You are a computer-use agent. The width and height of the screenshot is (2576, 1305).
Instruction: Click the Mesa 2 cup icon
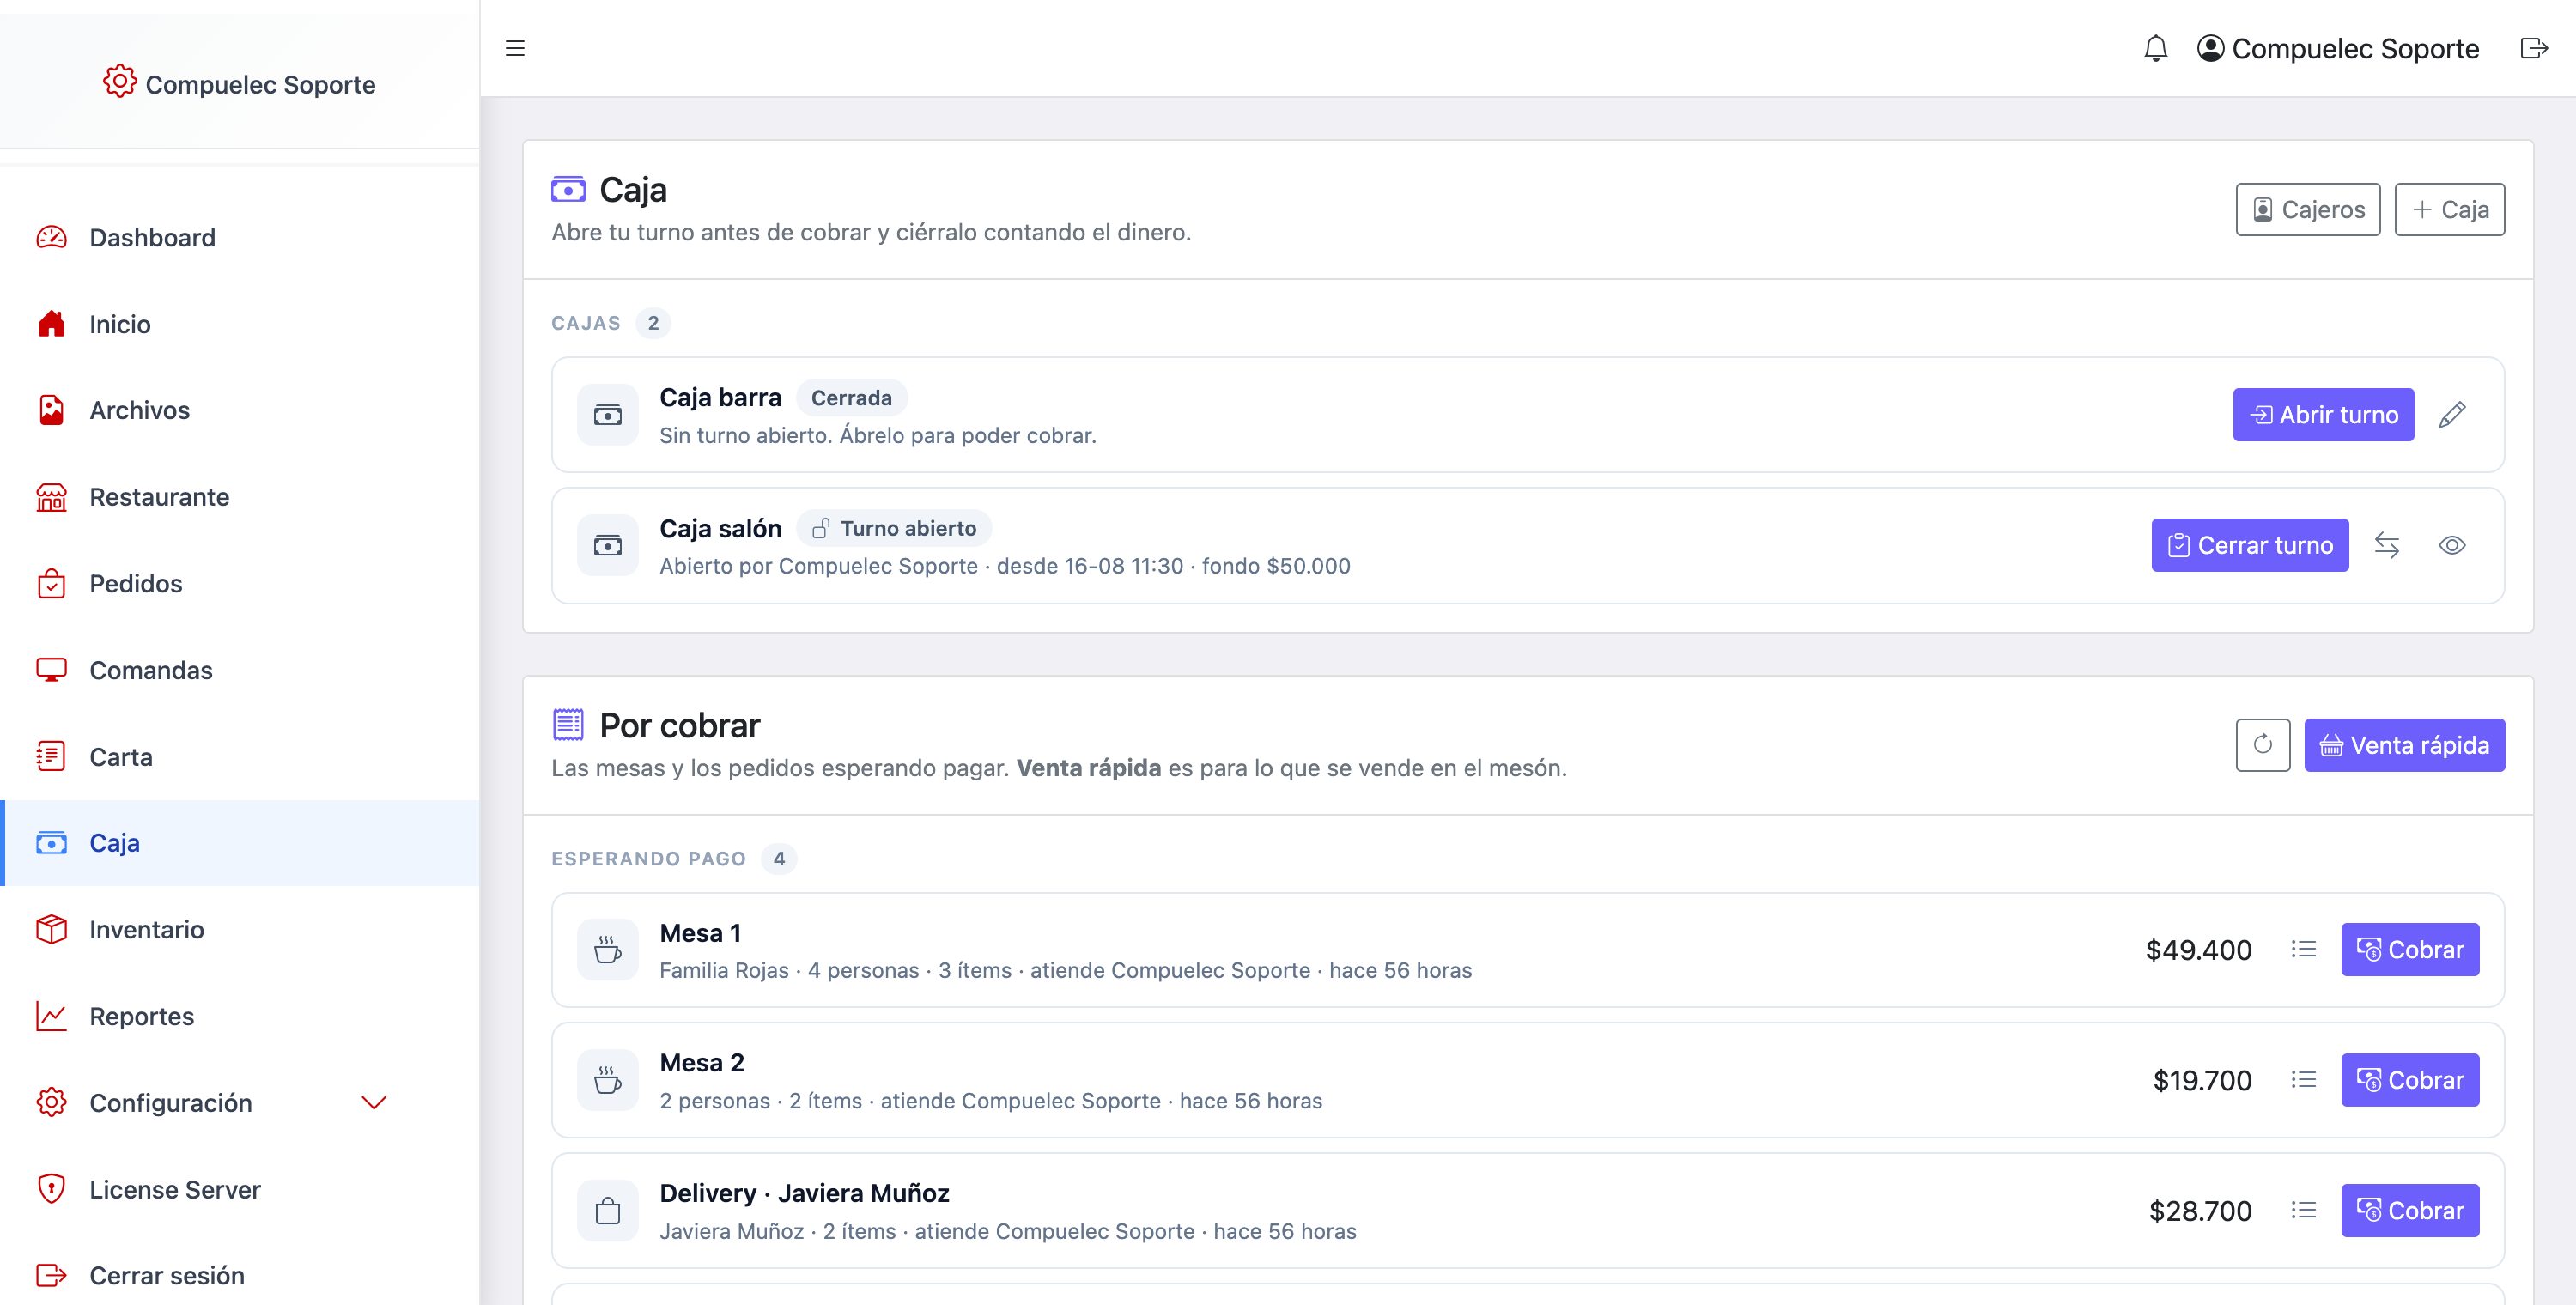(608, 1080)
